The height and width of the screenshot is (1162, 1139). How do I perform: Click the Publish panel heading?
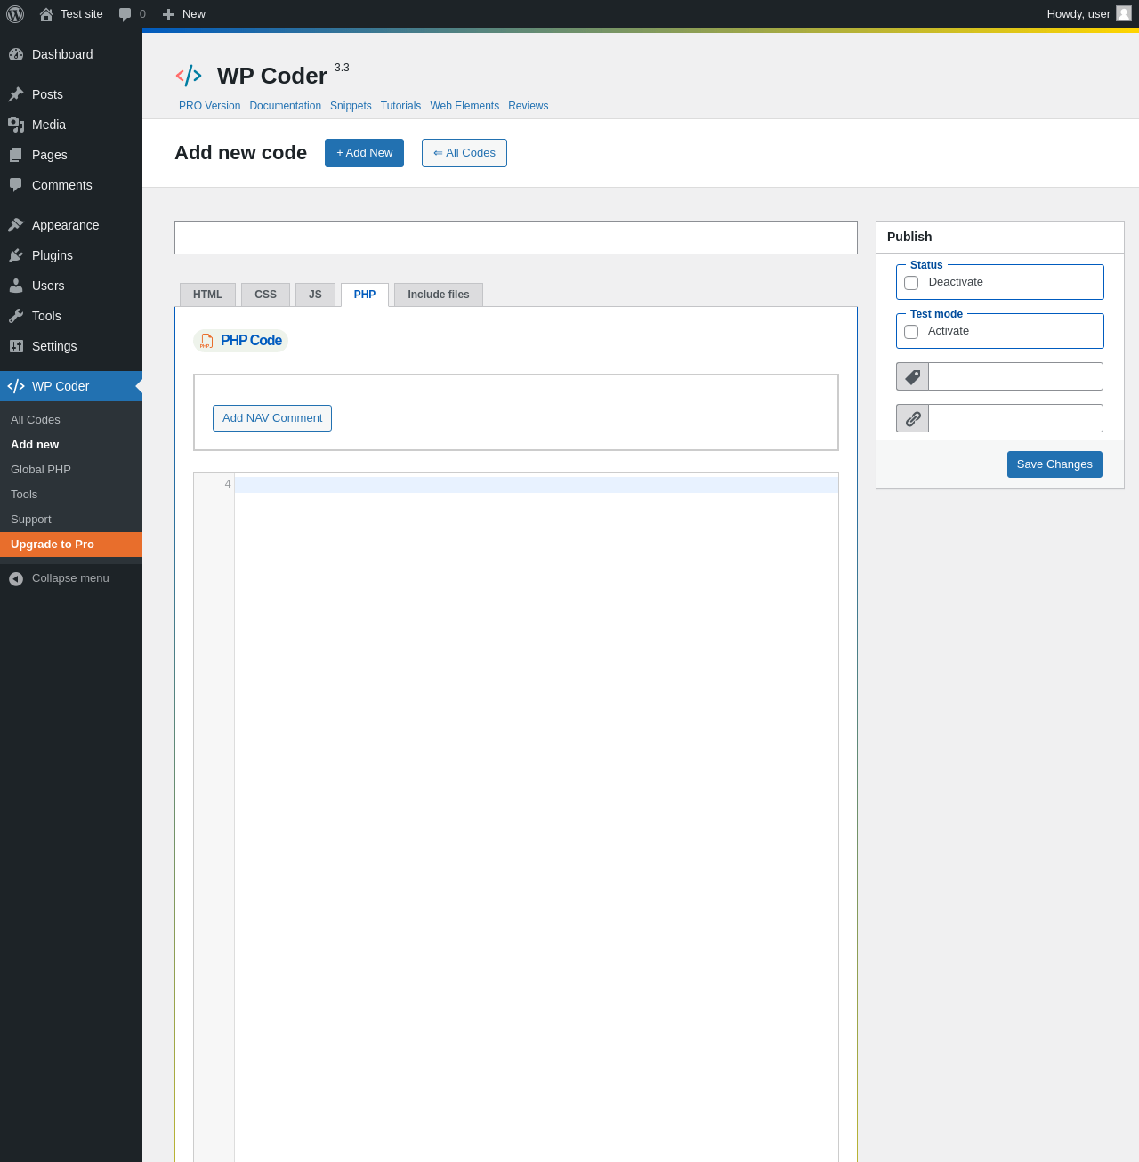[909, 237]
